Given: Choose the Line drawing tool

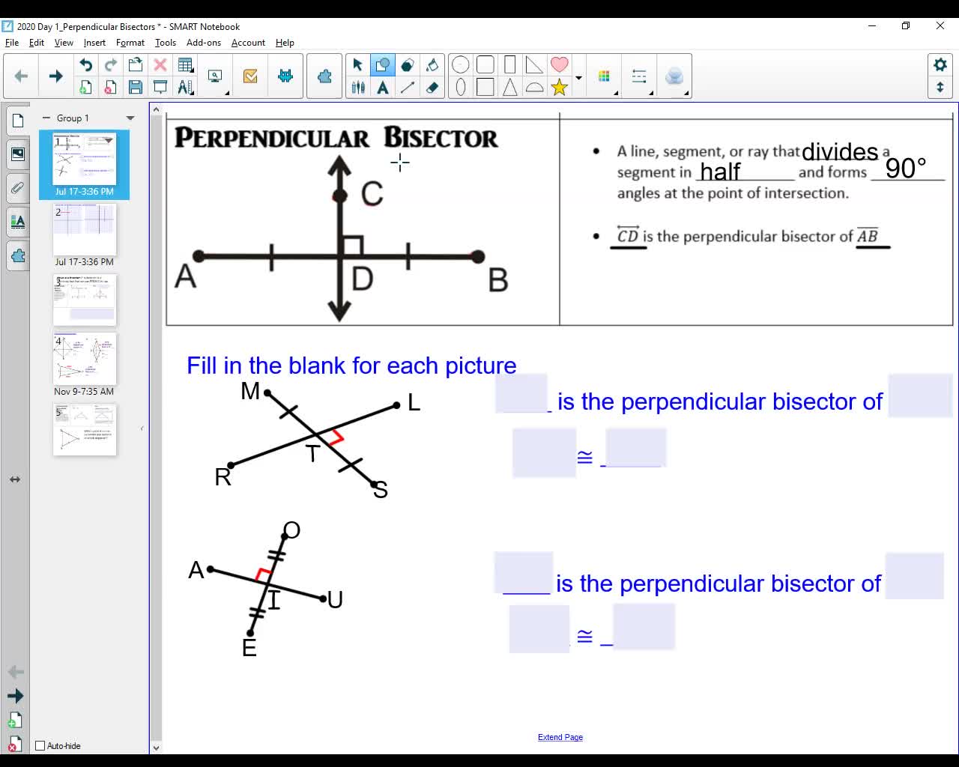Looking at the screenshot, I should point(408,87).
